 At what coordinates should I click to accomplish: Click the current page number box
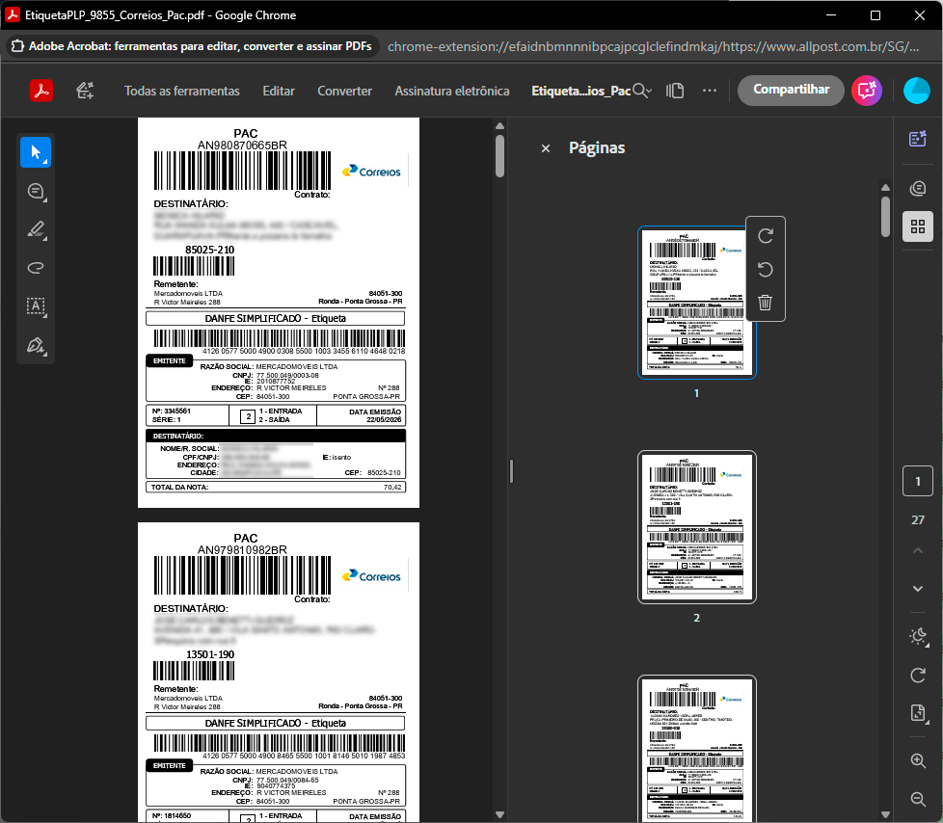pos(918,481)
